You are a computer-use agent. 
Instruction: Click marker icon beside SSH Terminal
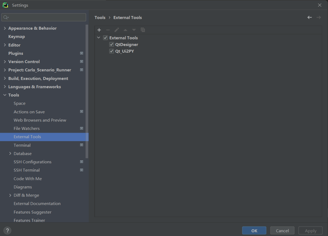[x=82, y=170]
